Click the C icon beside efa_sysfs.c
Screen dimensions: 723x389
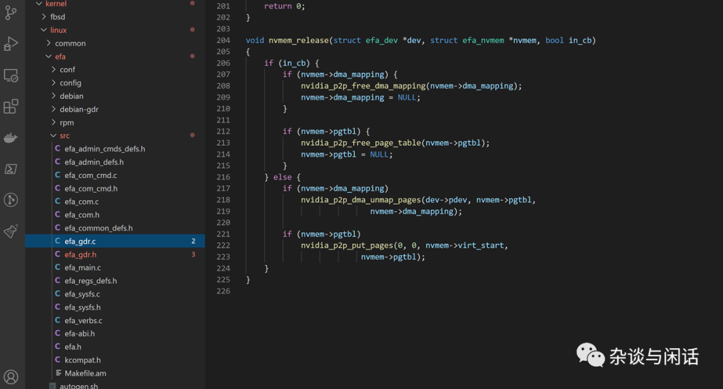click(58, 294)
